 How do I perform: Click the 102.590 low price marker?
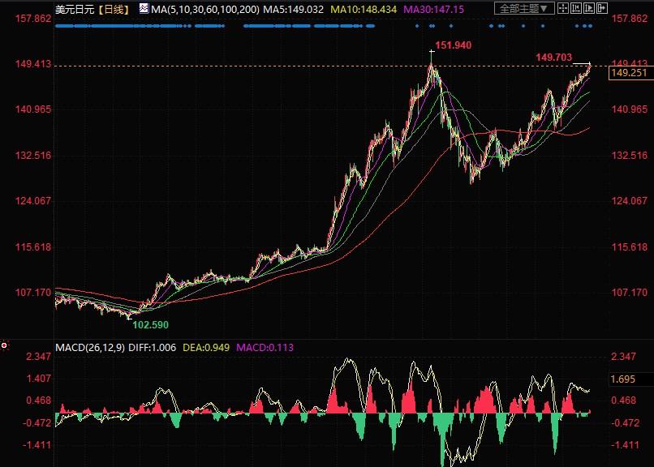(x=150, y=323)
